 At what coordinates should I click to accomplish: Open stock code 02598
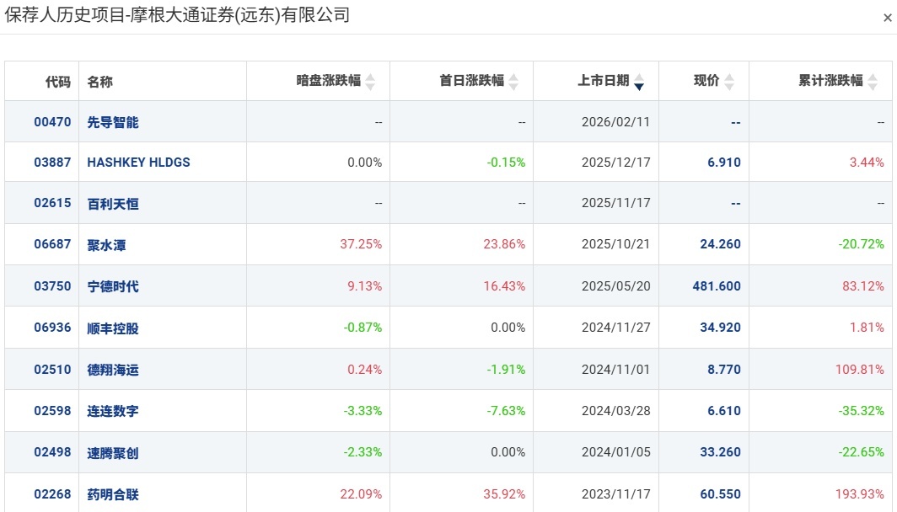52,411
